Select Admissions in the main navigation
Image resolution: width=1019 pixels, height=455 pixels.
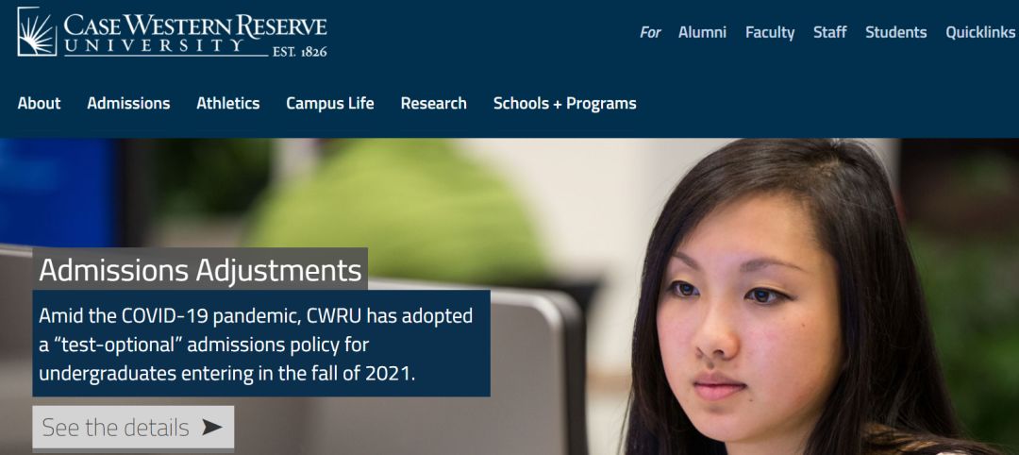pos(128,104)
